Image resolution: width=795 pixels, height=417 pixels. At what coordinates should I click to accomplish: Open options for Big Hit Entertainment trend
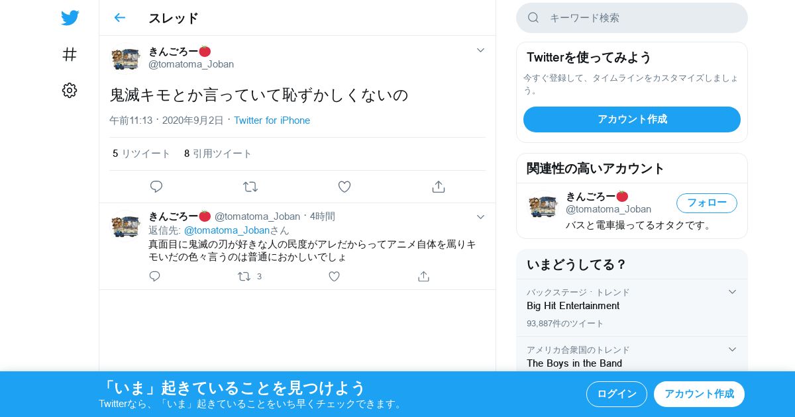[732, 292]
